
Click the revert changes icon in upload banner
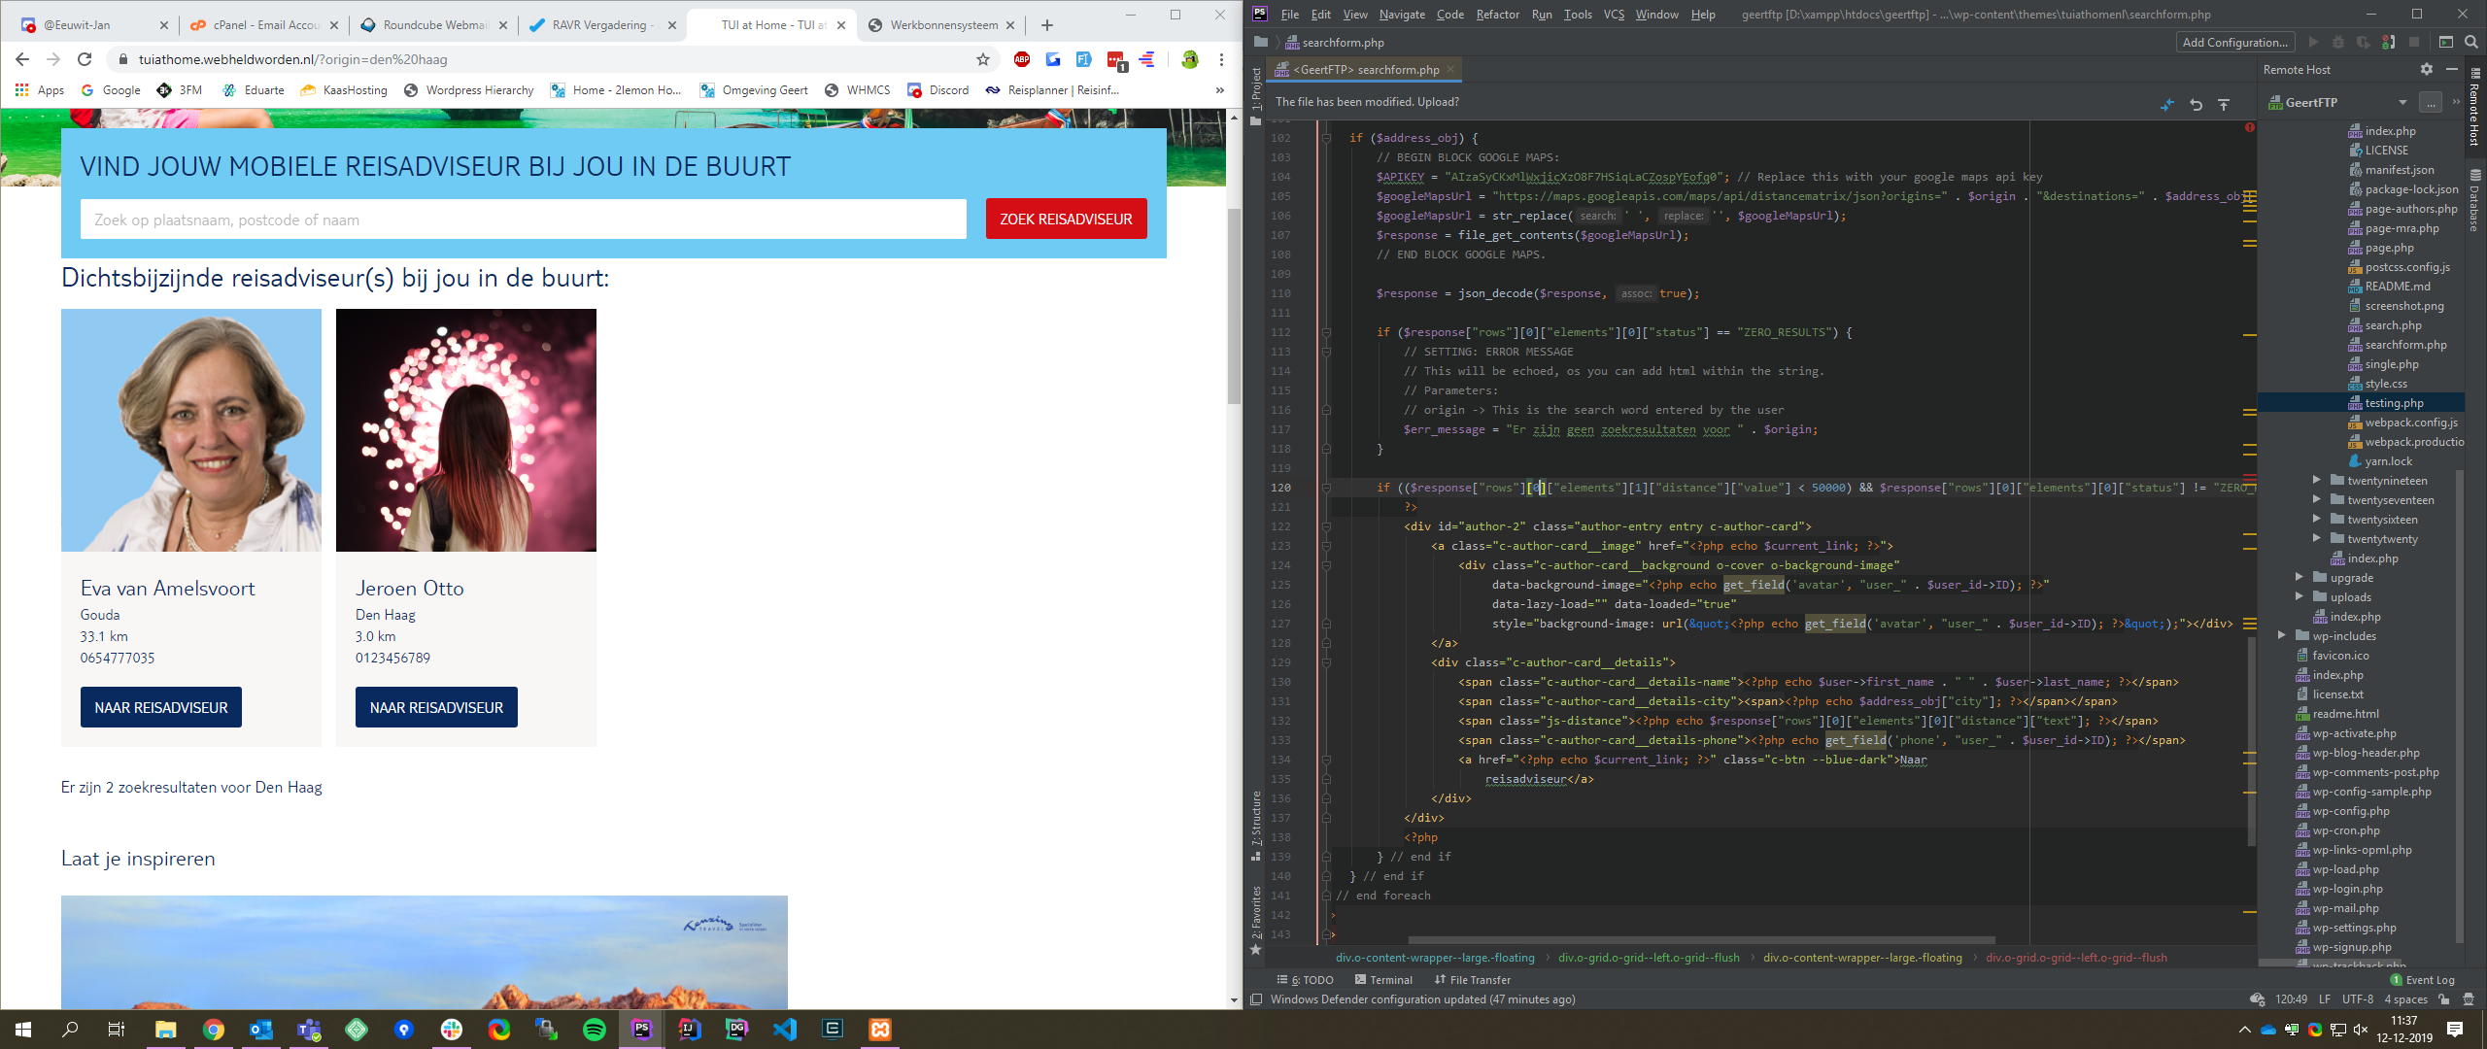coord(2196,105)
